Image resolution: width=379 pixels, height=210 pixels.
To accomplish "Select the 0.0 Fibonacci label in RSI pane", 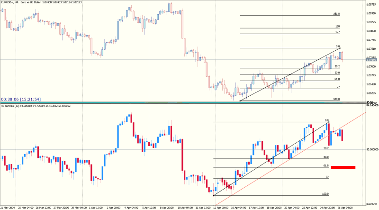I will pos(326,120).
